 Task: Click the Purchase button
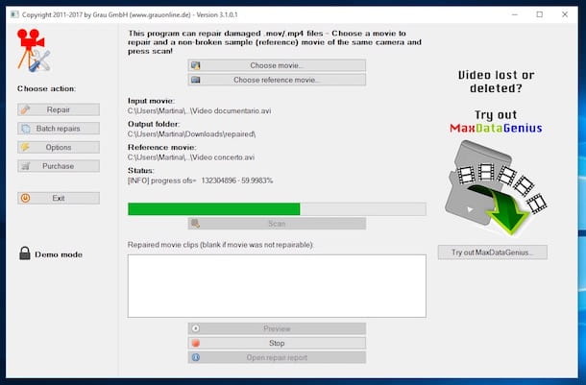(x=59, y=166)
